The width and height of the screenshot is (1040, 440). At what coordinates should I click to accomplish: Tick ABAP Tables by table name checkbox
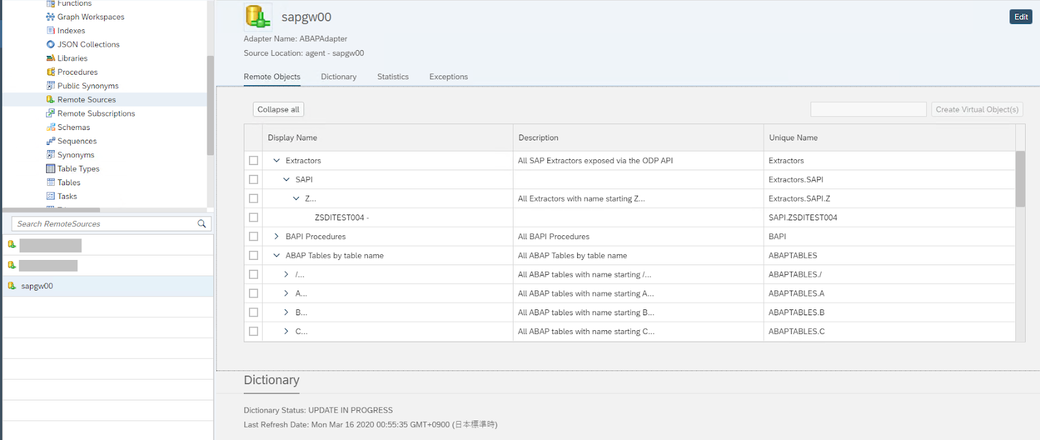pyautogui.click(x=253, y=255)
